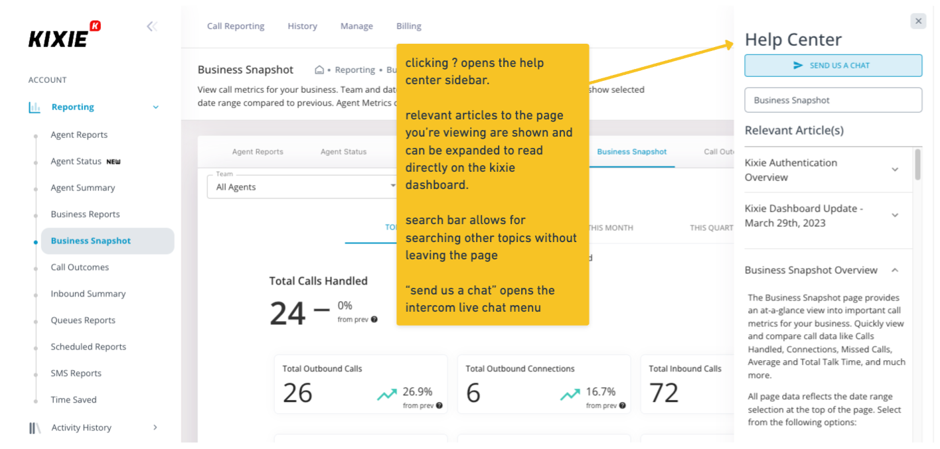The width and height of the screenshot is (940, 449).
Task: Click the Reporting breadcrumb link
Action: (354, 70)
